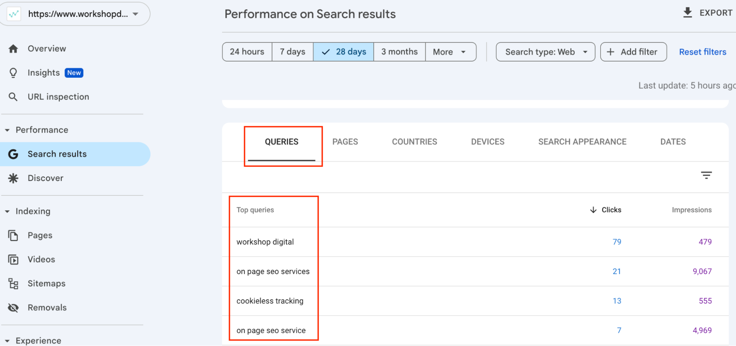The height and width of the screenshot is (346, 736).
Task: Click the EXPORT button label
Action: point(716,13)
